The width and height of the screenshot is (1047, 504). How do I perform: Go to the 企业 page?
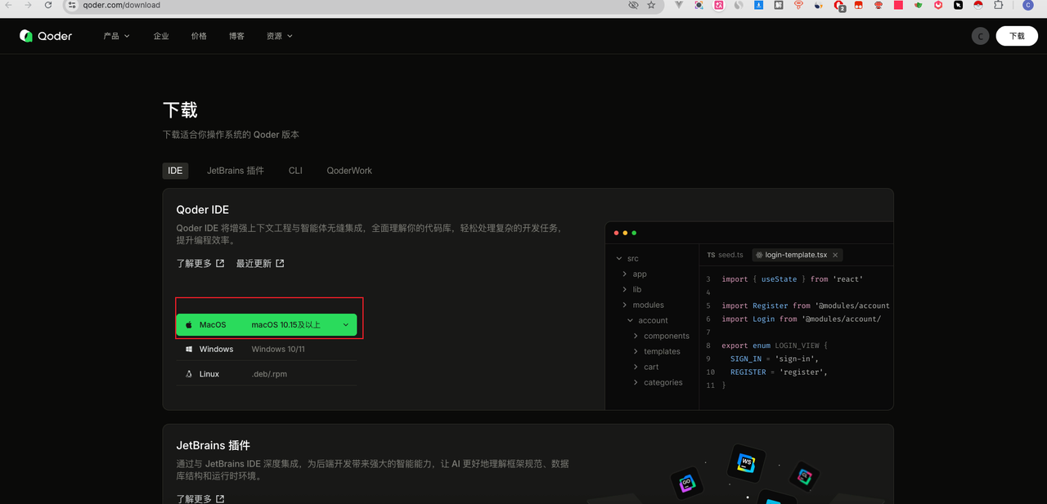tap(161, 36)
